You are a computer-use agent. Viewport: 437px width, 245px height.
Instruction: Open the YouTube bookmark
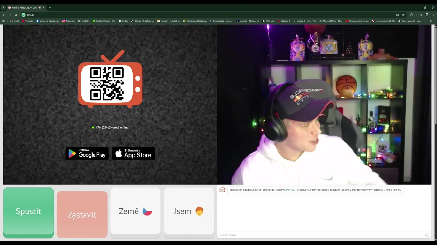pos(28,21)
